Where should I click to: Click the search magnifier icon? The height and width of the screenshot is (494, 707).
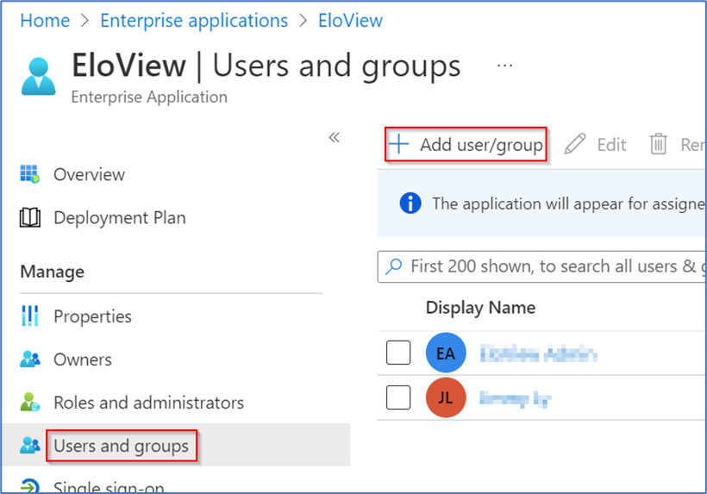[x=394, y=266]
